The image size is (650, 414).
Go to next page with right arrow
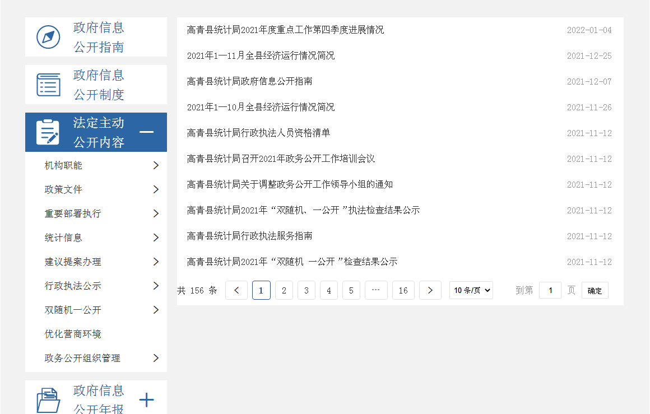click(430, 290)
